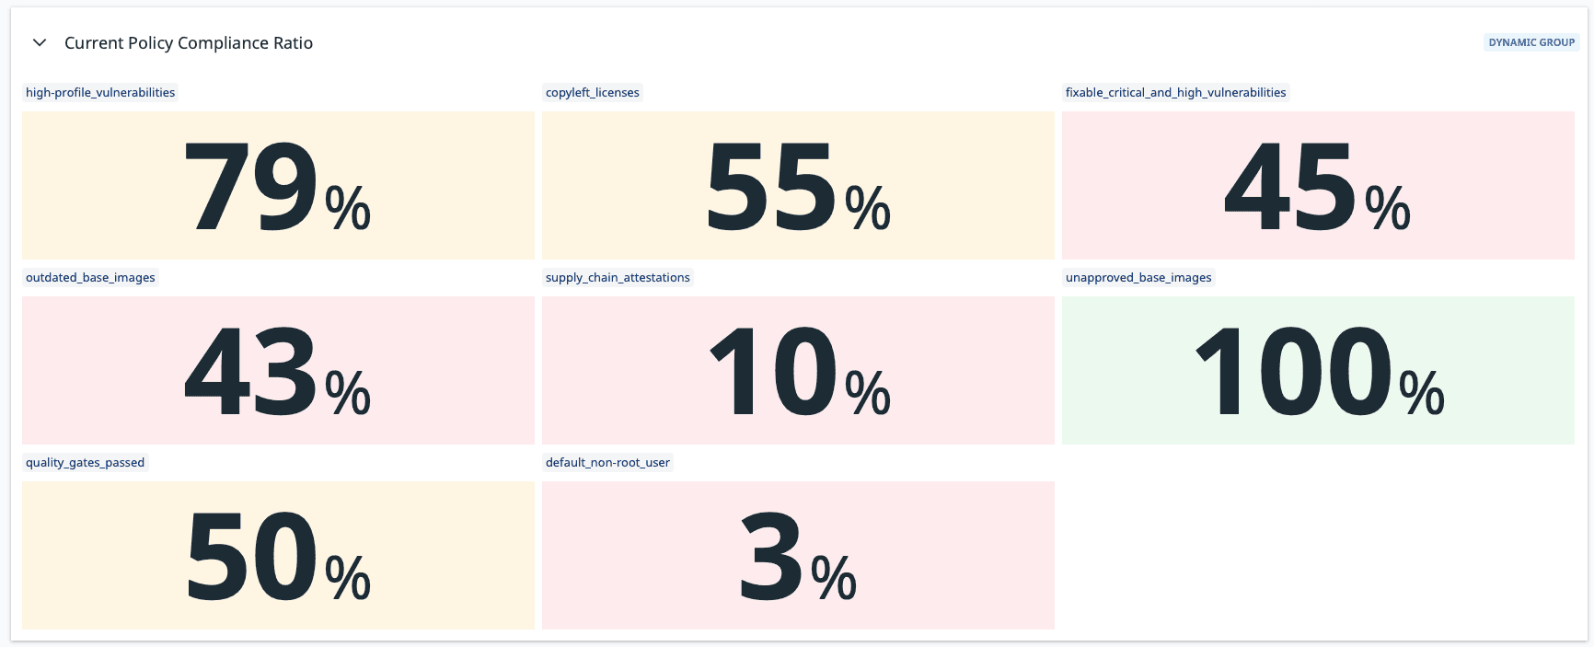Open the 79% yellow compliance tile

tap(278, 186)
